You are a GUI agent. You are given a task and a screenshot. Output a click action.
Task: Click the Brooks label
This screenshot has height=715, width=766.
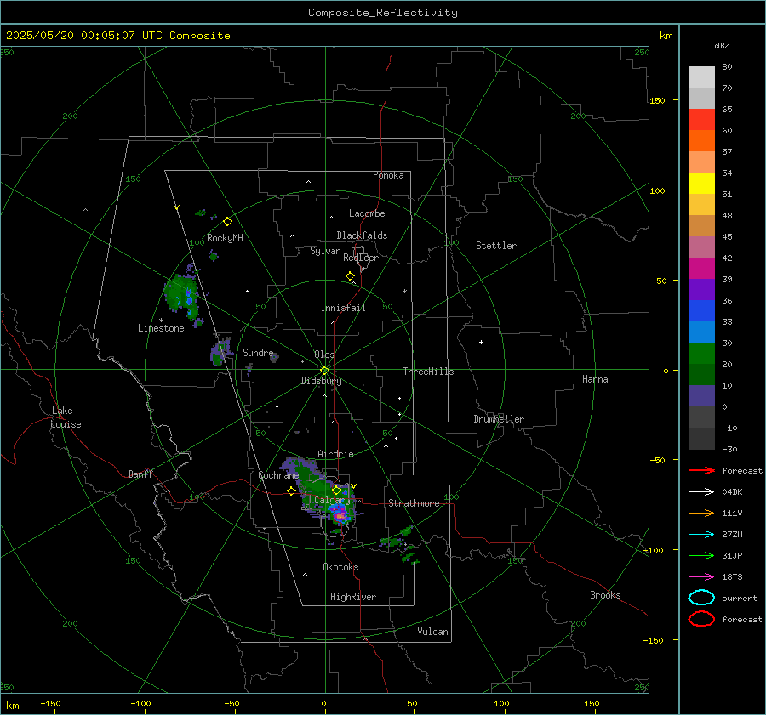605,595
